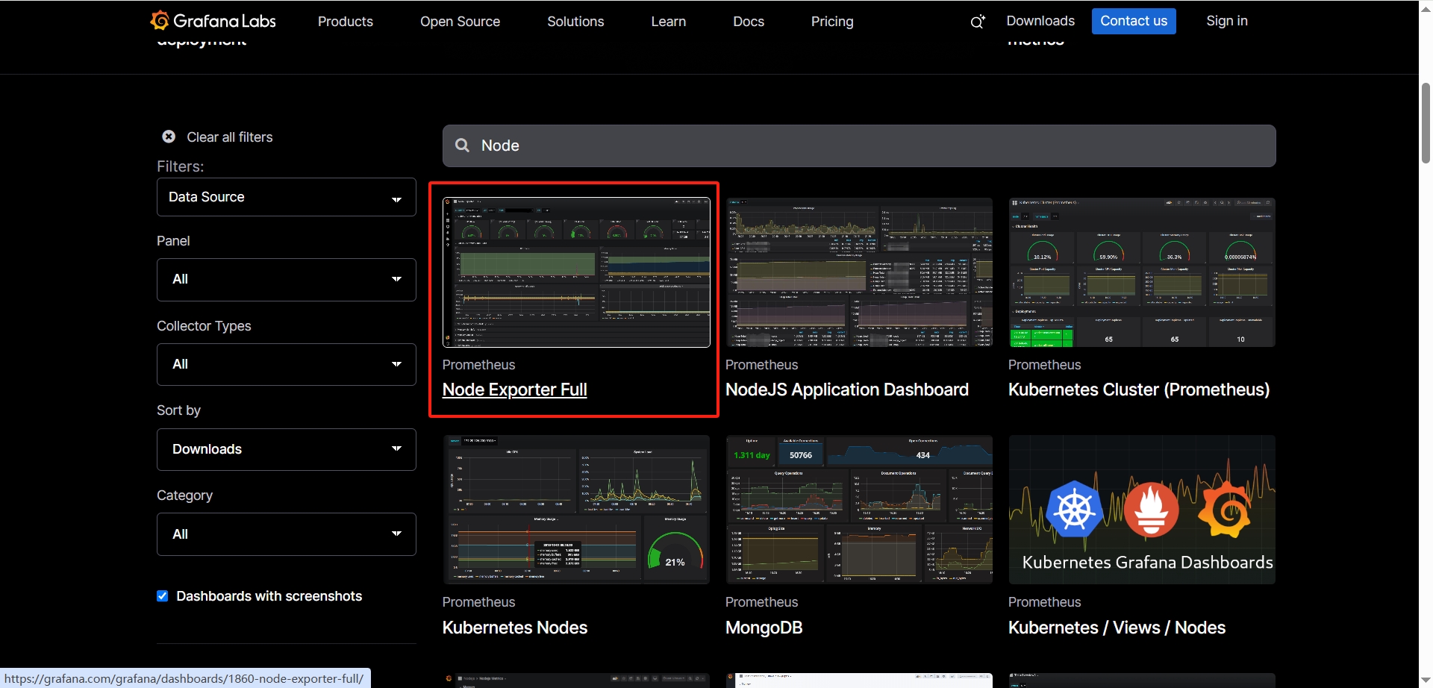Expand the Collector Types dropdown
Image resolution: width=1433 pixels, height=688 pixels.
286,364
